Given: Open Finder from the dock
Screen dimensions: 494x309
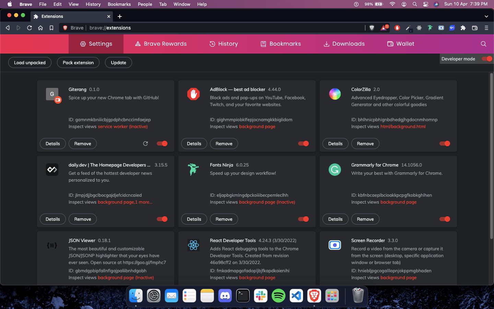Looking at the screenshot, I should (136, 295).
